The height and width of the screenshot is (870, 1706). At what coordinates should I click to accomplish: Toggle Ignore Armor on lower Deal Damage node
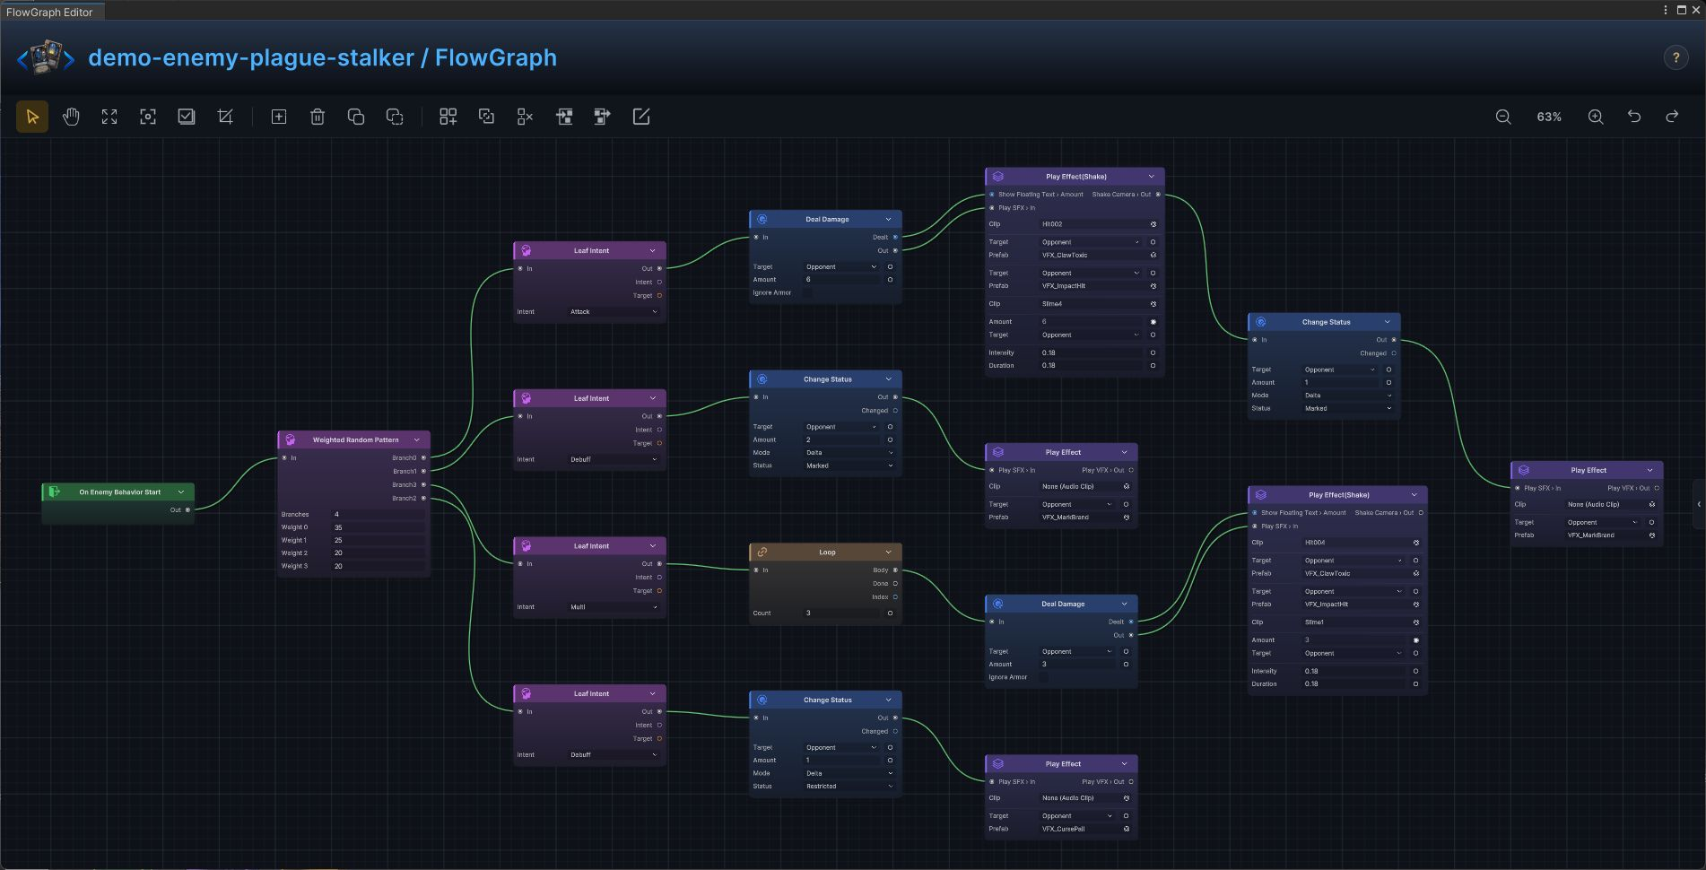pyautogui.click(x=1042, y=677)
